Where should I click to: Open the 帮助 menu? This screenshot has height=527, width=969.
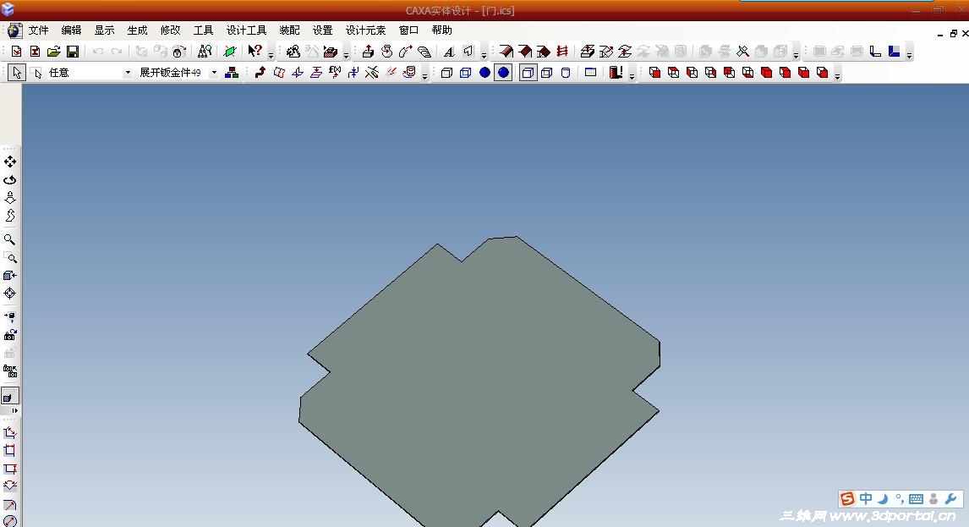[442, 30]
